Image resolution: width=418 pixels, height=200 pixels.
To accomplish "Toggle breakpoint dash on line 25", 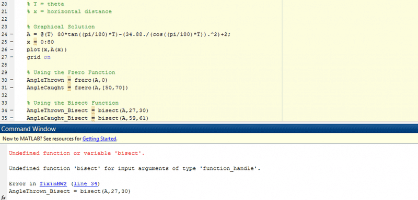I will click(x=11, y=42).
